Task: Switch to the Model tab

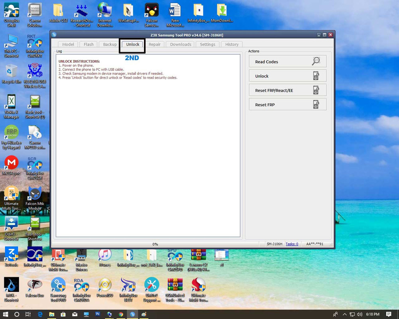Action: (x=68, y=44)
